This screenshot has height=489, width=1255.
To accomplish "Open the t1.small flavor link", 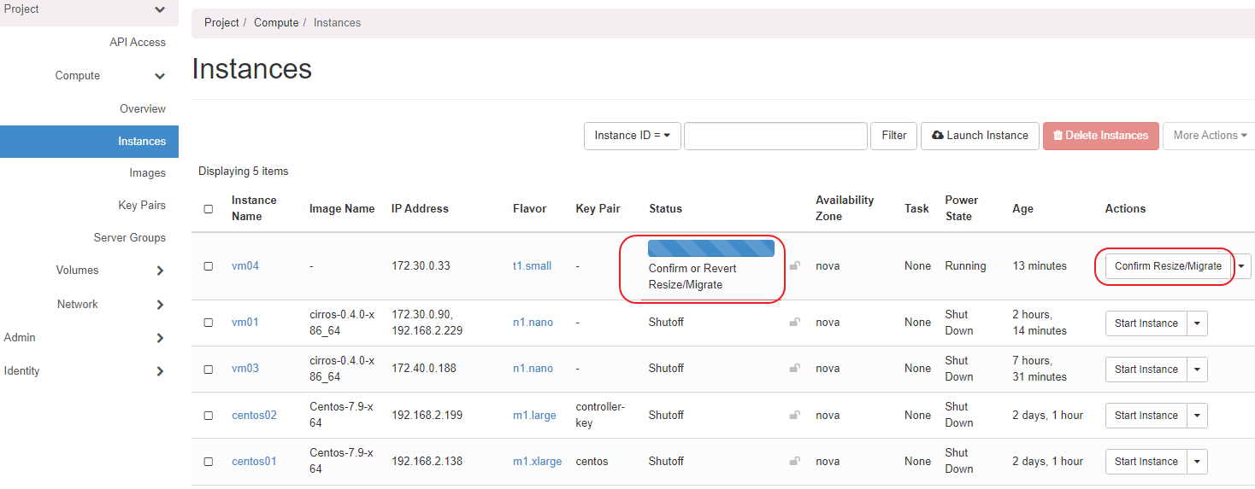I will (532, 266).
